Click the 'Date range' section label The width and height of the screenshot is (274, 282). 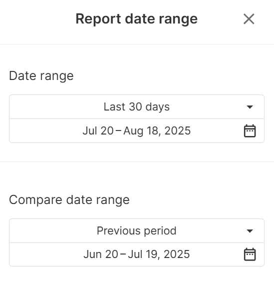click(41, 76)
